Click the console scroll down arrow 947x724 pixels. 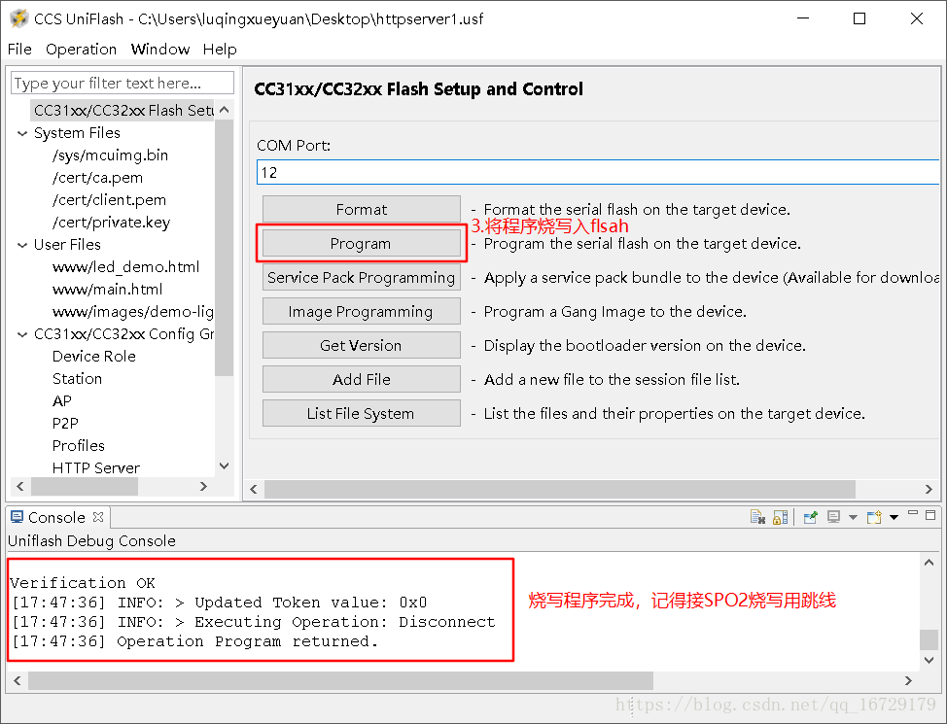[x=929, y=660]
